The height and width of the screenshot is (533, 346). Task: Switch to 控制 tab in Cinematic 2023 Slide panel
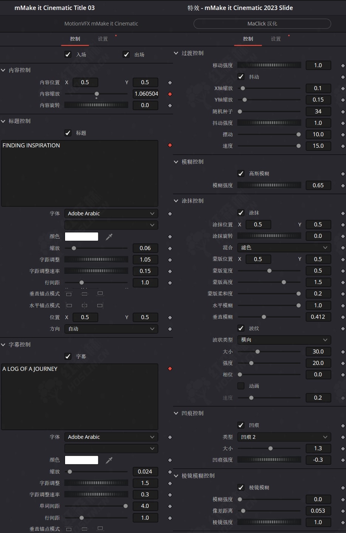coord(248,39)
